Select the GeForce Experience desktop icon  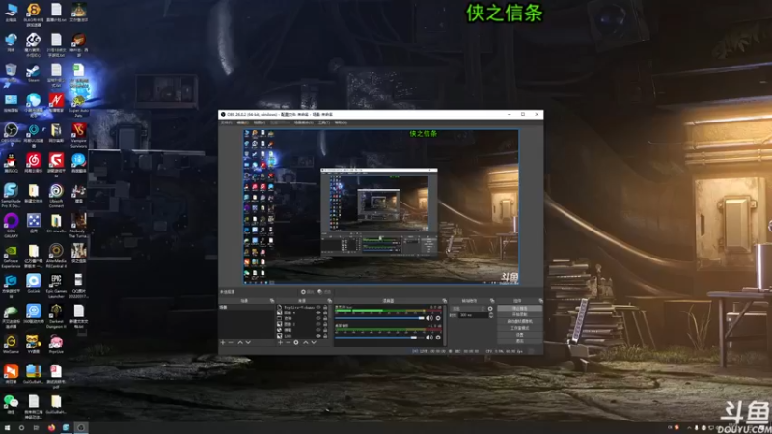tap(11, 255)
